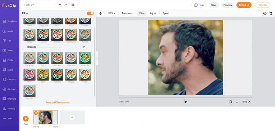This screenshot has width=275, height=131.
Task: Click the orange Export button
Action: pos(244,5)
